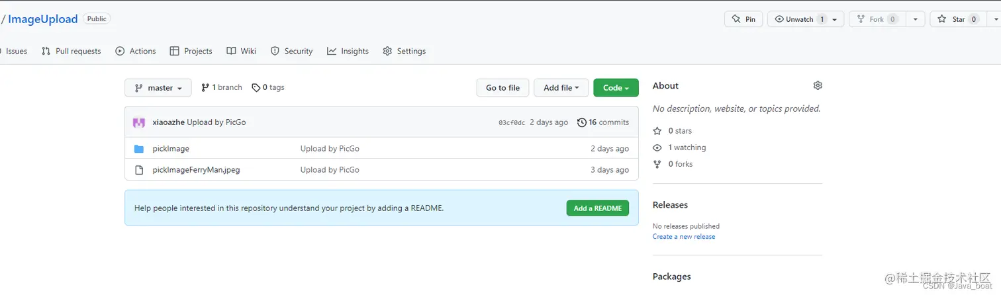Open the Wiki tab
This screenshot has height=295, width=1001.
241,51
